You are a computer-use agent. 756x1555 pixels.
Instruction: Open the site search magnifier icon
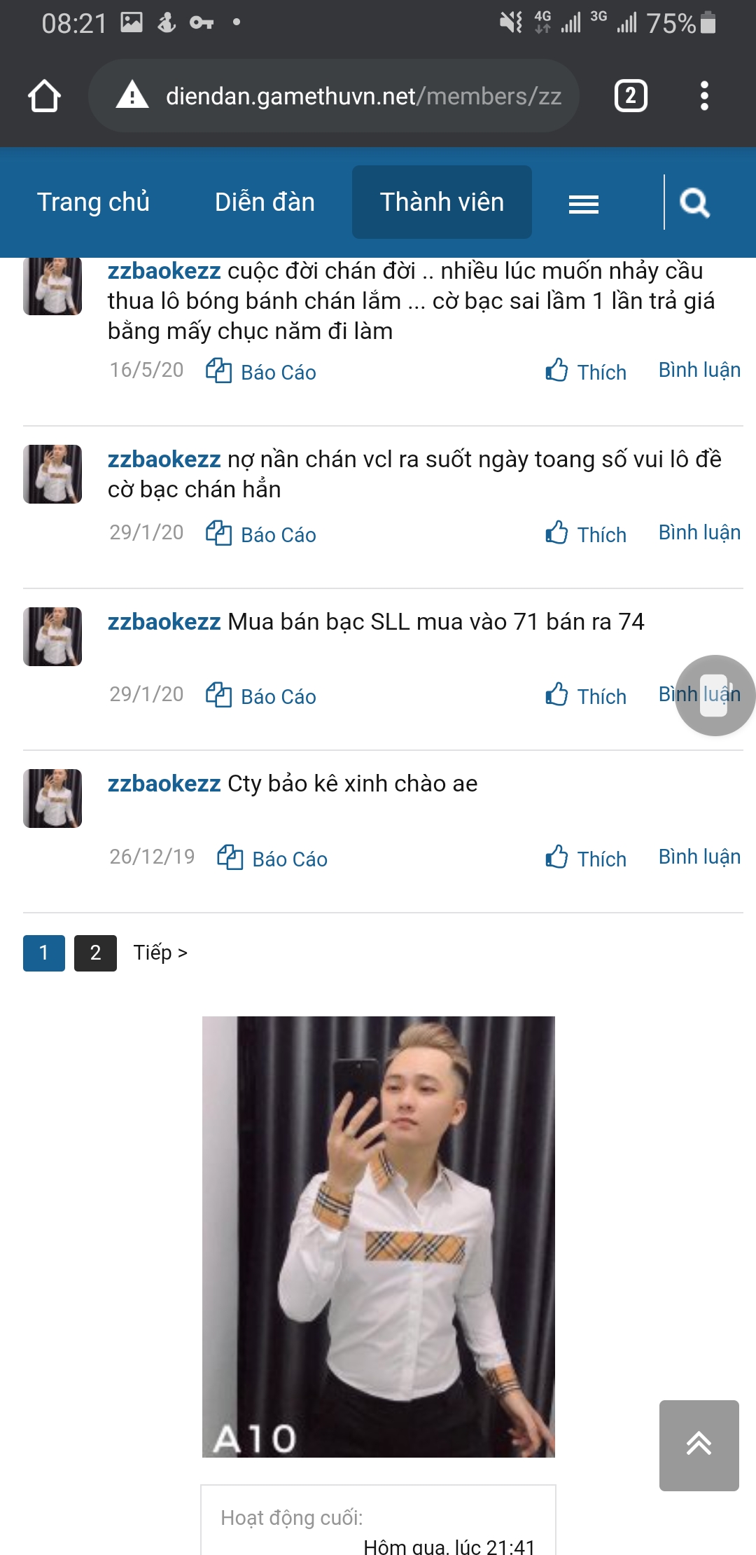click(x=694, y=203)
